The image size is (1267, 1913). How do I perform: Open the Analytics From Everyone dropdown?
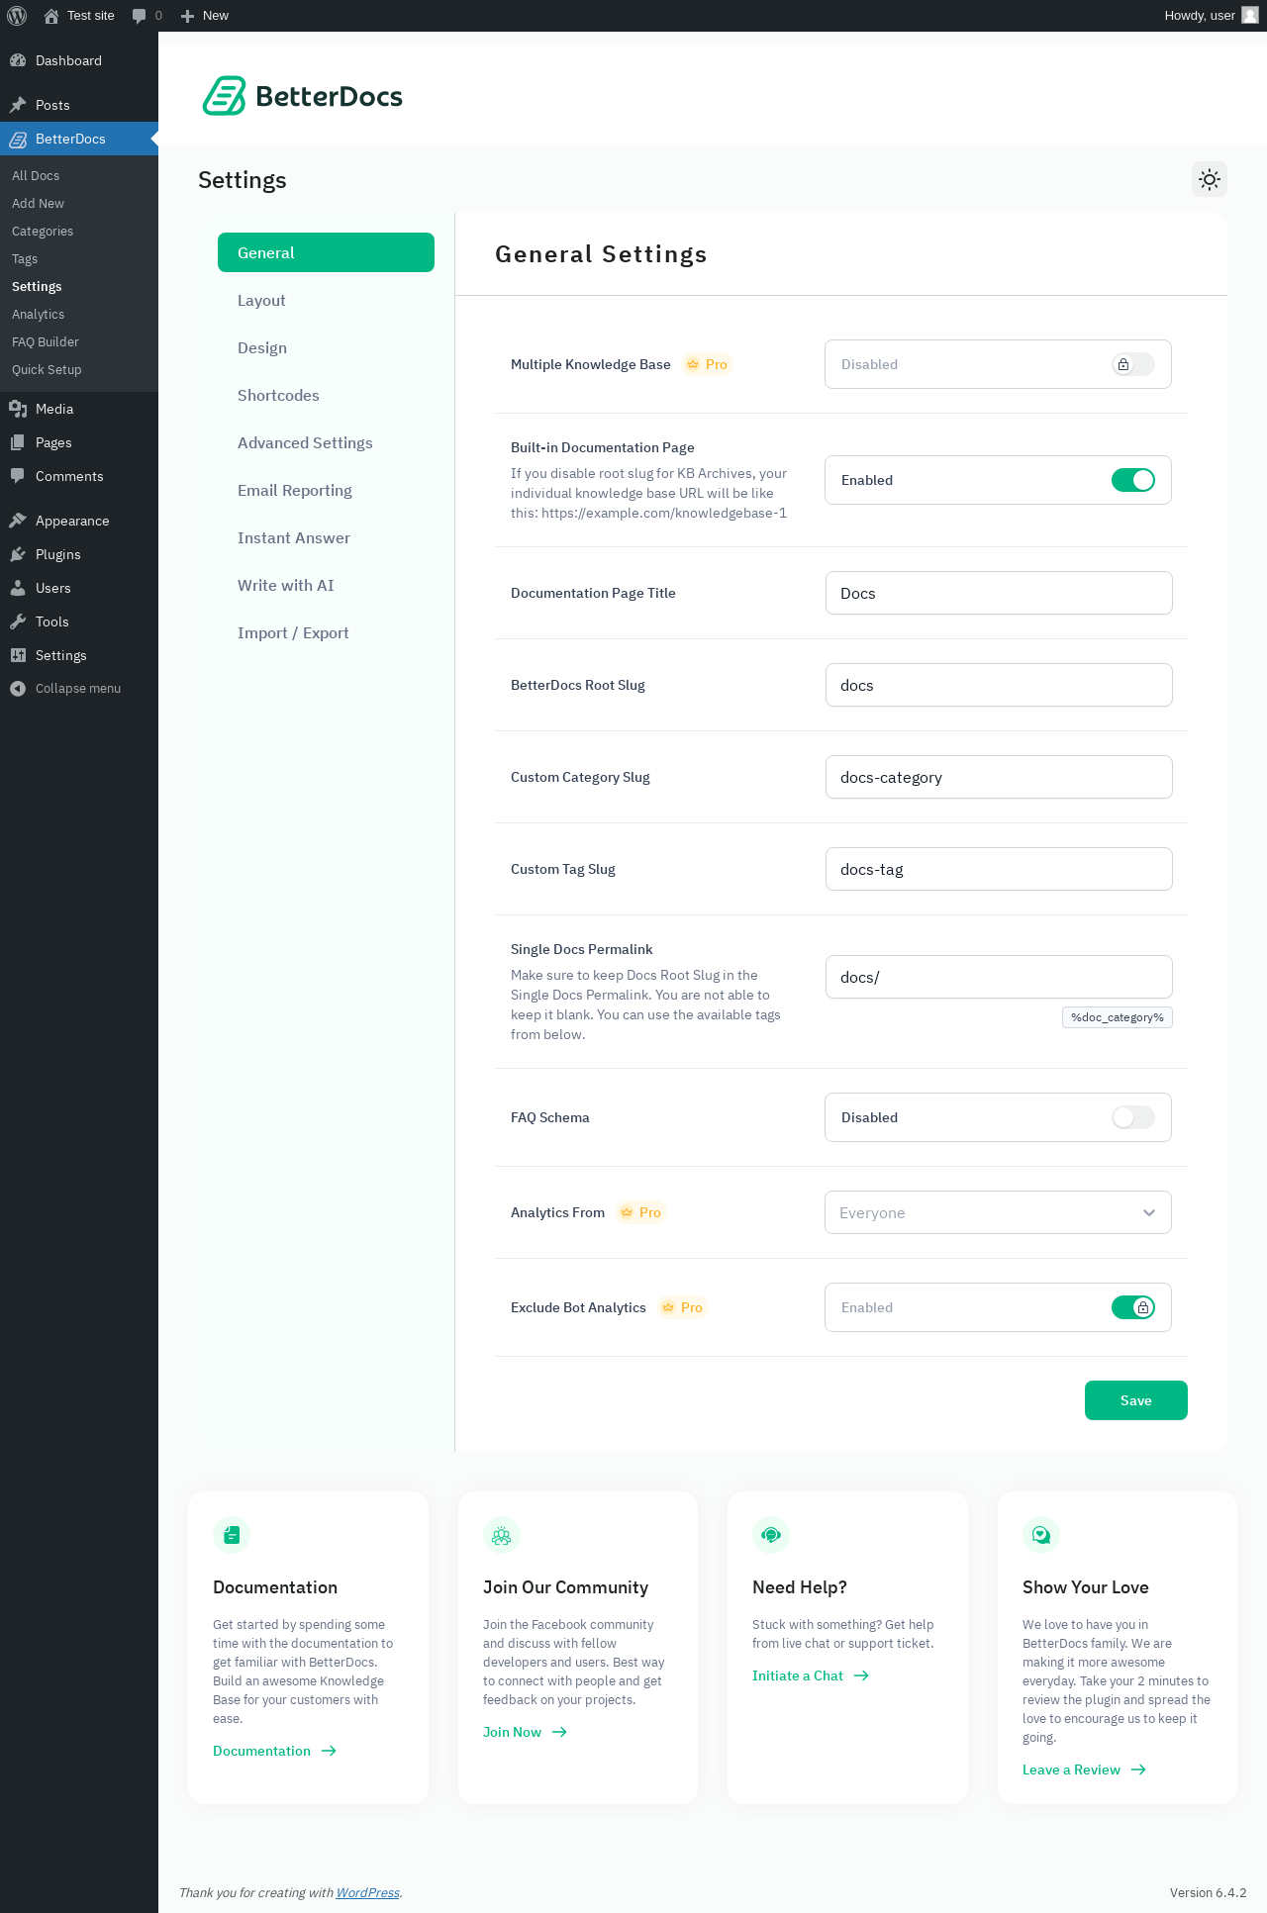point(998,1212)
